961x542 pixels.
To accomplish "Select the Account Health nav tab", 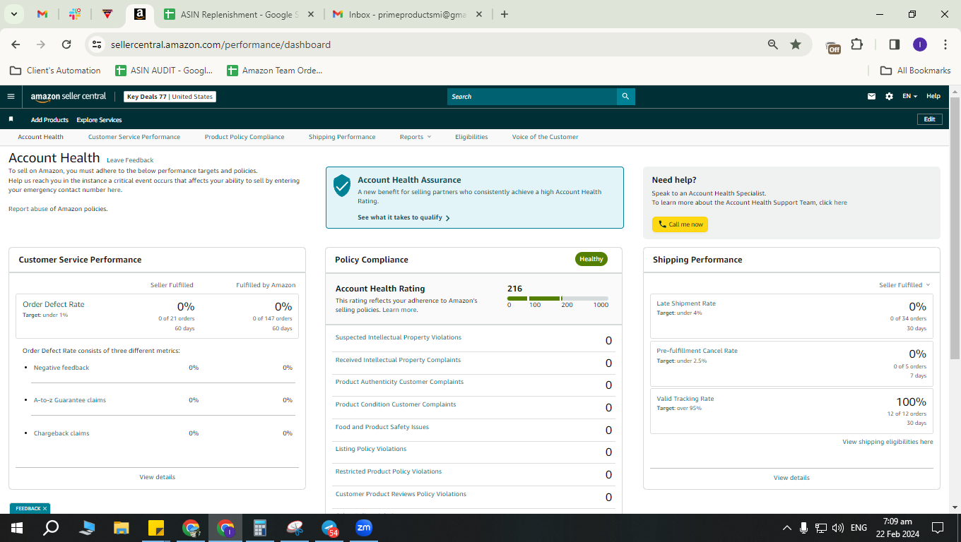I will [40, 137].
